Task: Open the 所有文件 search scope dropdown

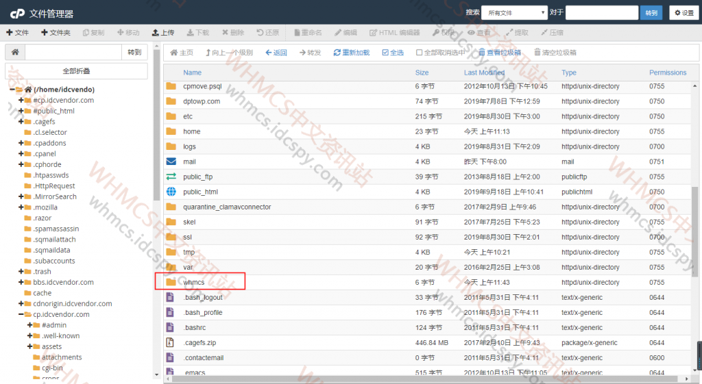Action: 514,13
